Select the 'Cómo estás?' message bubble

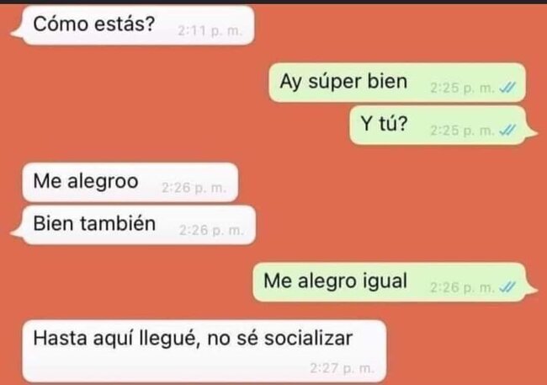[133, 25]
